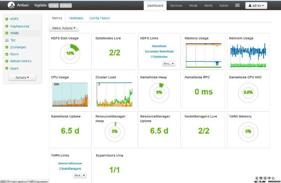The height and width of the screenshot is (183, 281).
Task: Go to Hosts in the top navigation
Action: click(193, 5)
